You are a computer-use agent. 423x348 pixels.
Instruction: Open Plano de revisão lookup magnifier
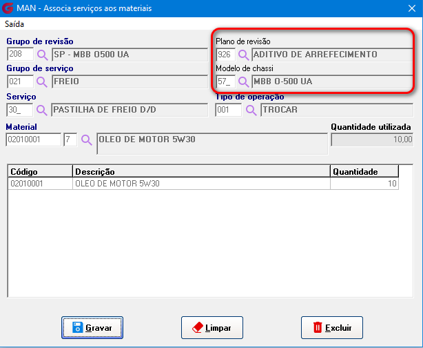click(244, 55)
